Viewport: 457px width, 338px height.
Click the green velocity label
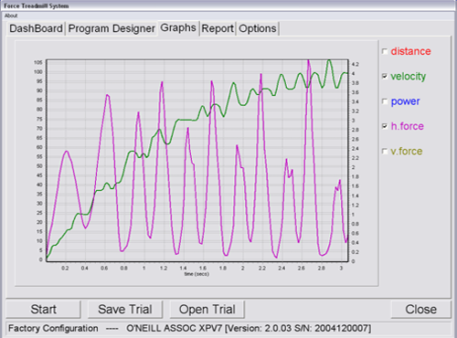coord(409,77)
